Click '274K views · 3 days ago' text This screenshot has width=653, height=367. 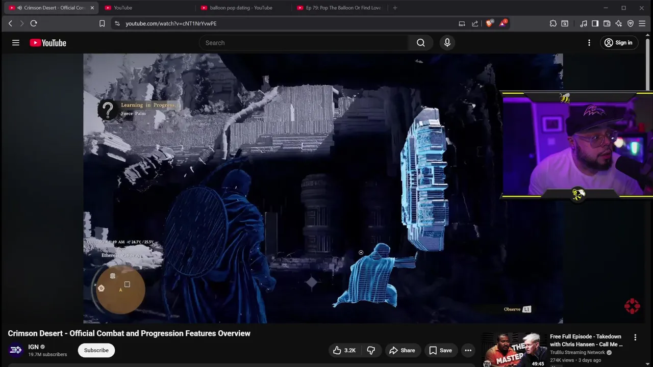click(575, 360)
